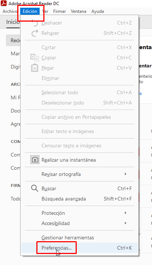
Task: Click the Deshacer undo arrow icon
Action: click(x=35, y=23)
